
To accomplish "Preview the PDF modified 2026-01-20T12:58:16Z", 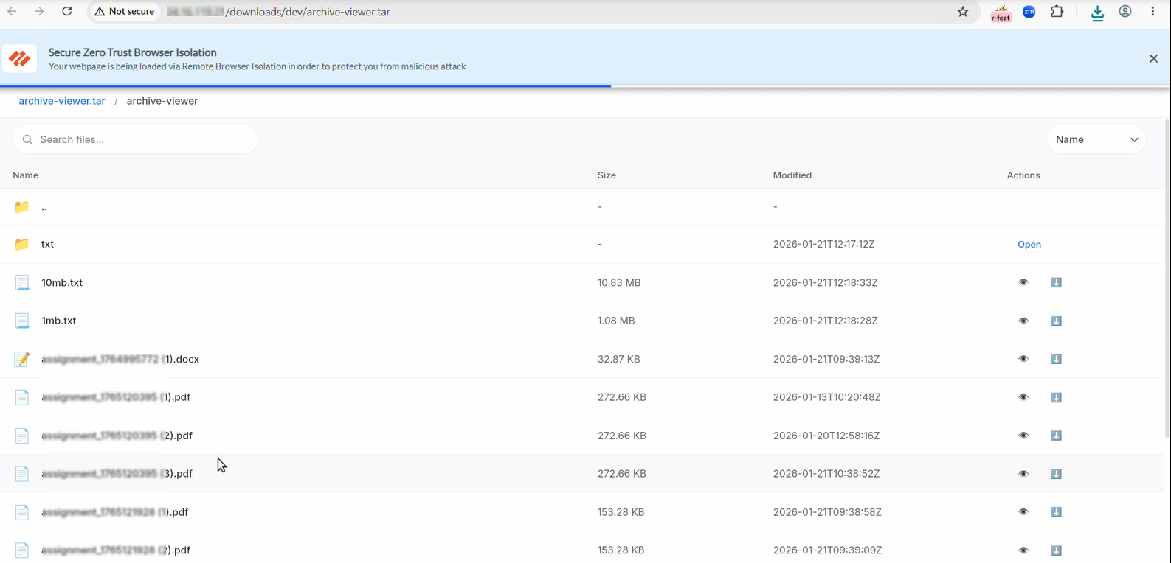I will (1023, 436).
